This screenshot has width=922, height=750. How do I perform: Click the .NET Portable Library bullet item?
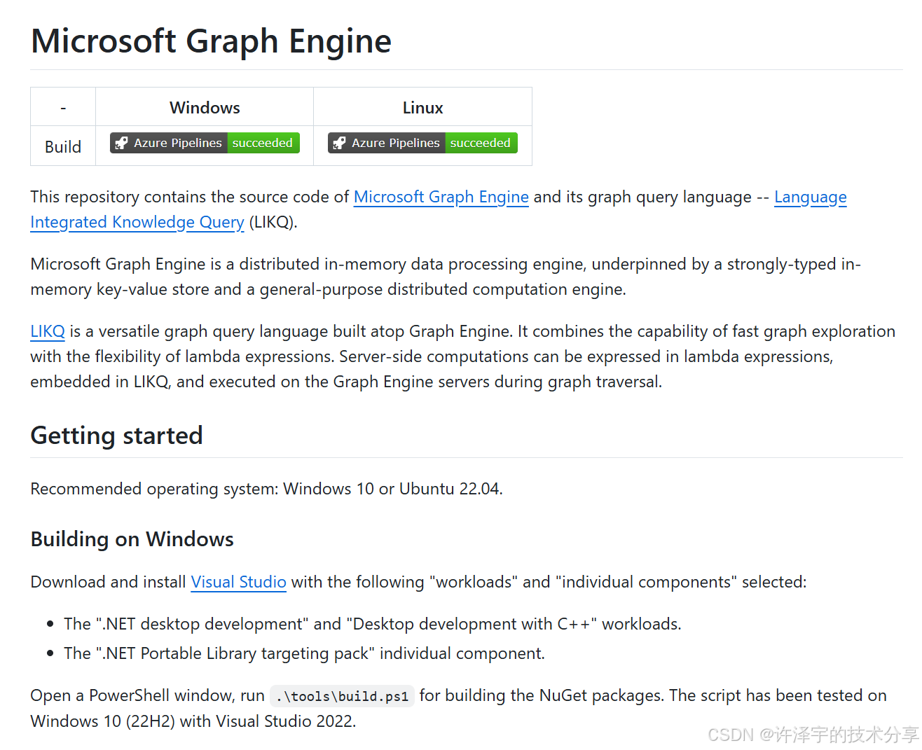304,653
